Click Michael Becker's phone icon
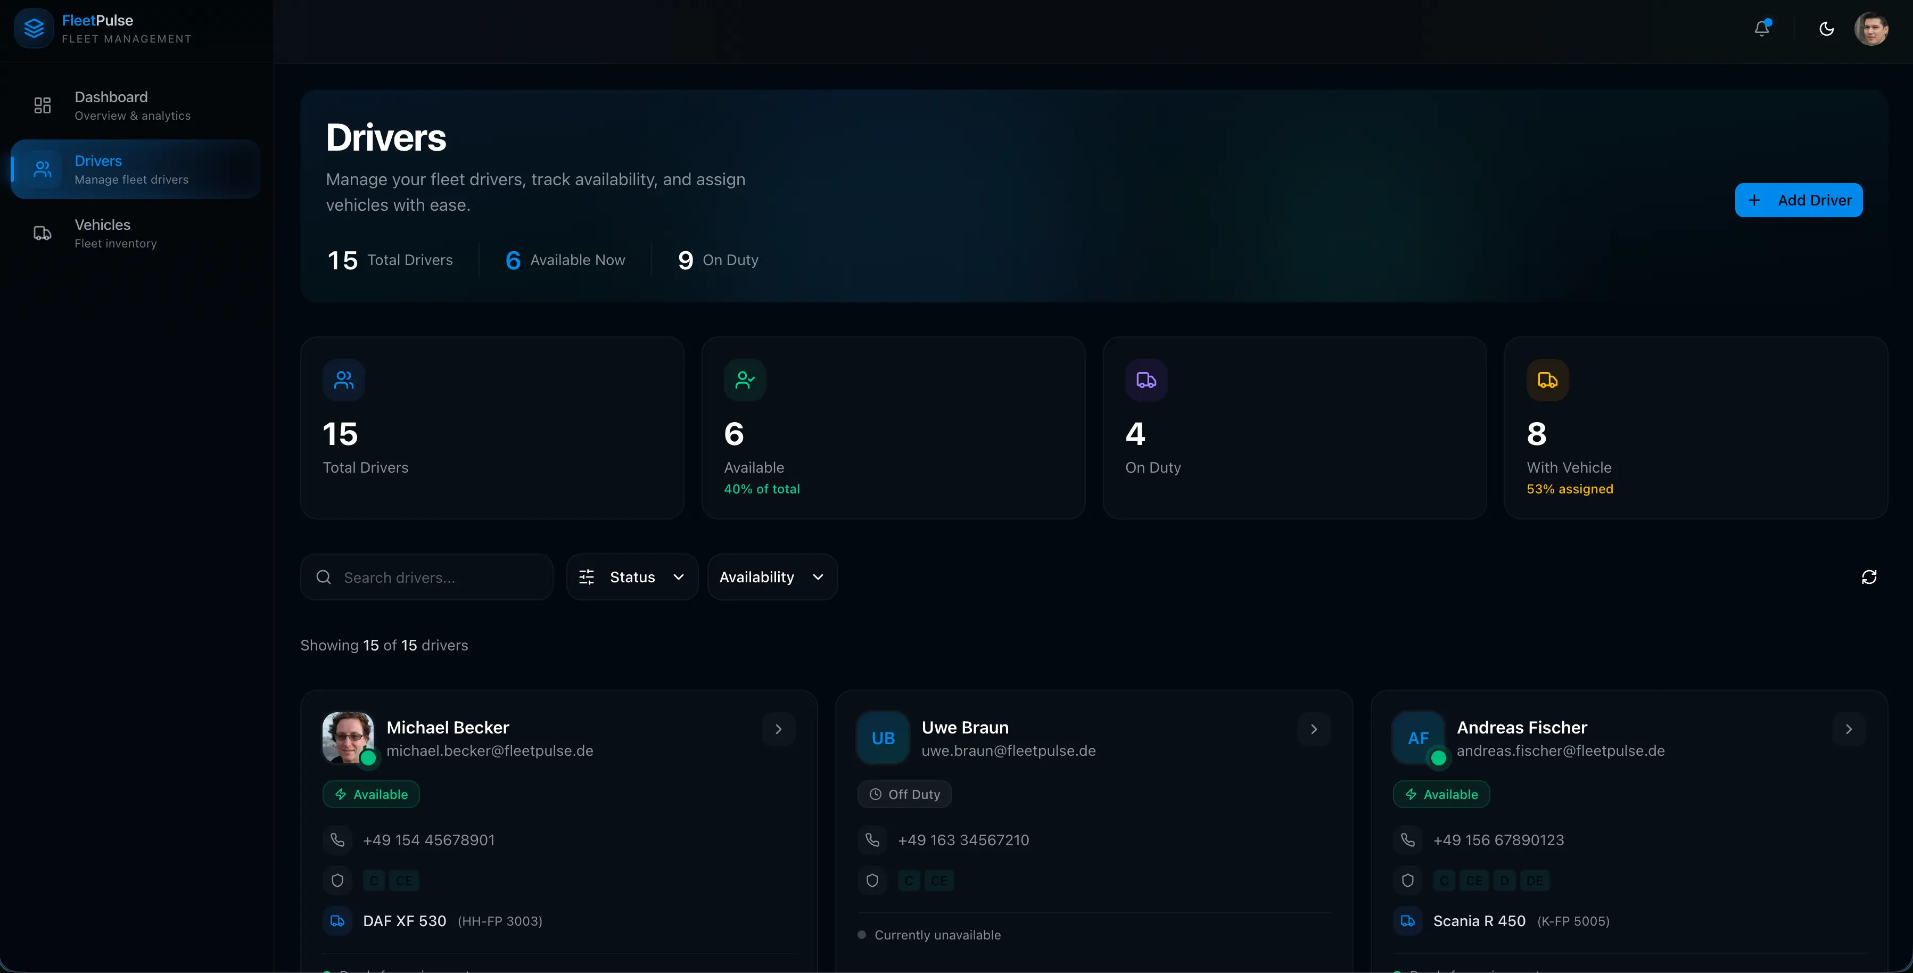 [x=338, y=840]
